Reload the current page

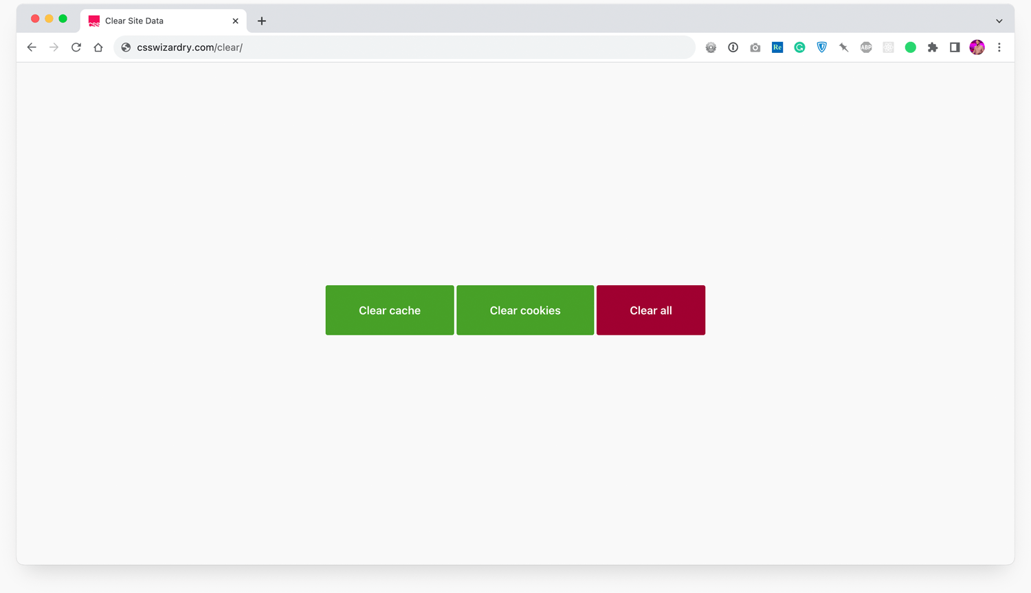pos(76,47)
